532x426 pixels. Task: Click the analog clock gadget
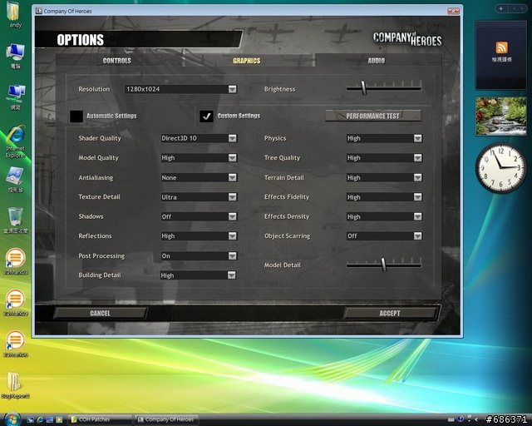tap(501, 167)
